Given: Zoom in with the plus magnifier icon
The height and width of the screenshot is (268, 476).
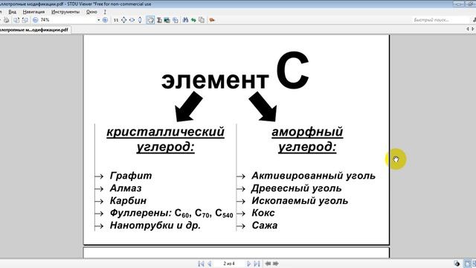Looking at the screenshot, I should [105, 20].
